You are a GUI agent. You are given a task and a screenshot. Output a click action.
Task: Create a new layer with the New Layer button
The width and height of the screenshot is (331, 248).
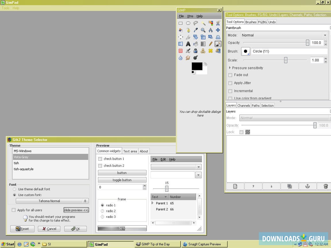(235, 186)
